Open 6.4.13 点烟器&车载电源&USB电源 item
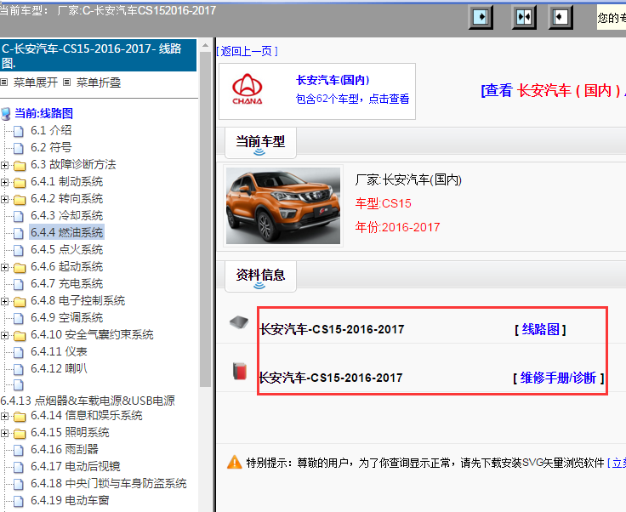 click(x=88, y=401)
